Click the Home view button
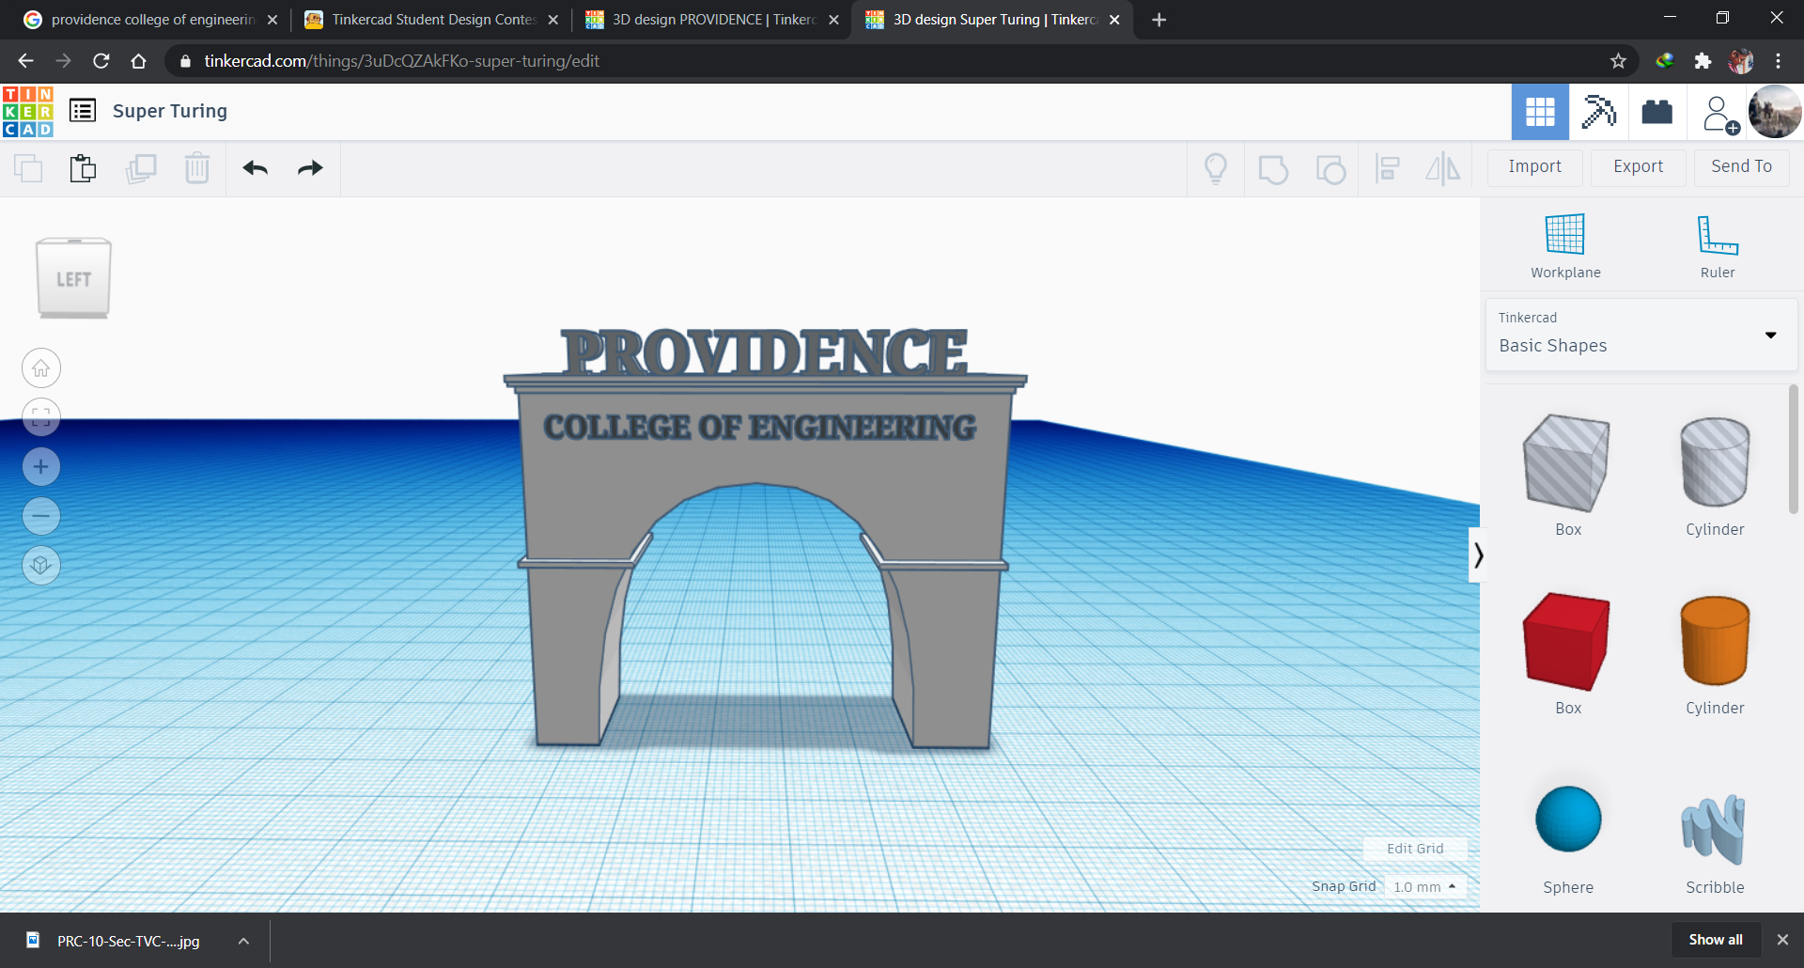This screenshot has height=968, width=1804. coord(41,368)
